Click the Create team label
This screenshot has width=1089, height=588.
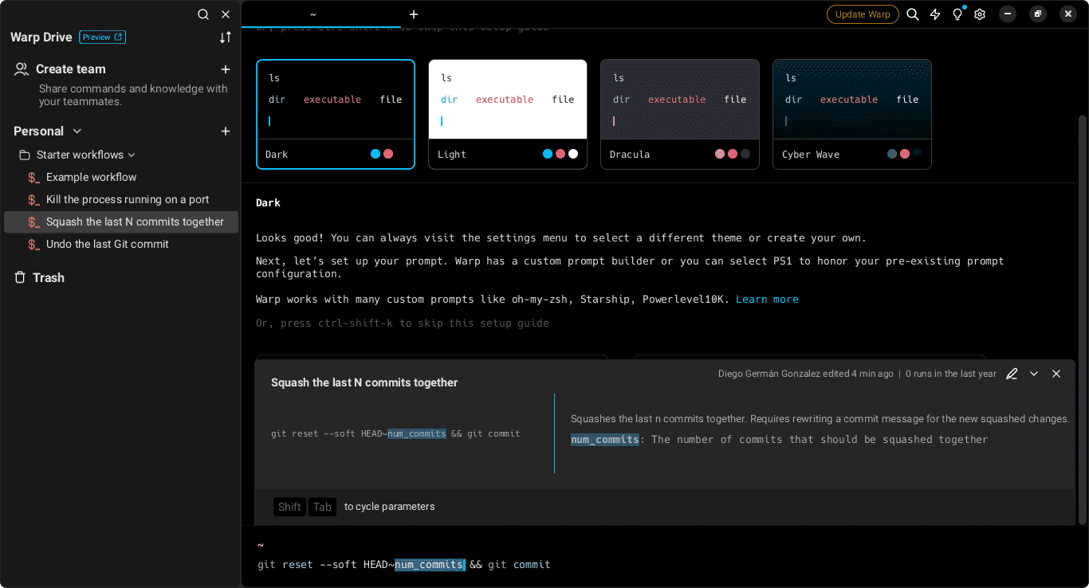[x=71, y=69]
